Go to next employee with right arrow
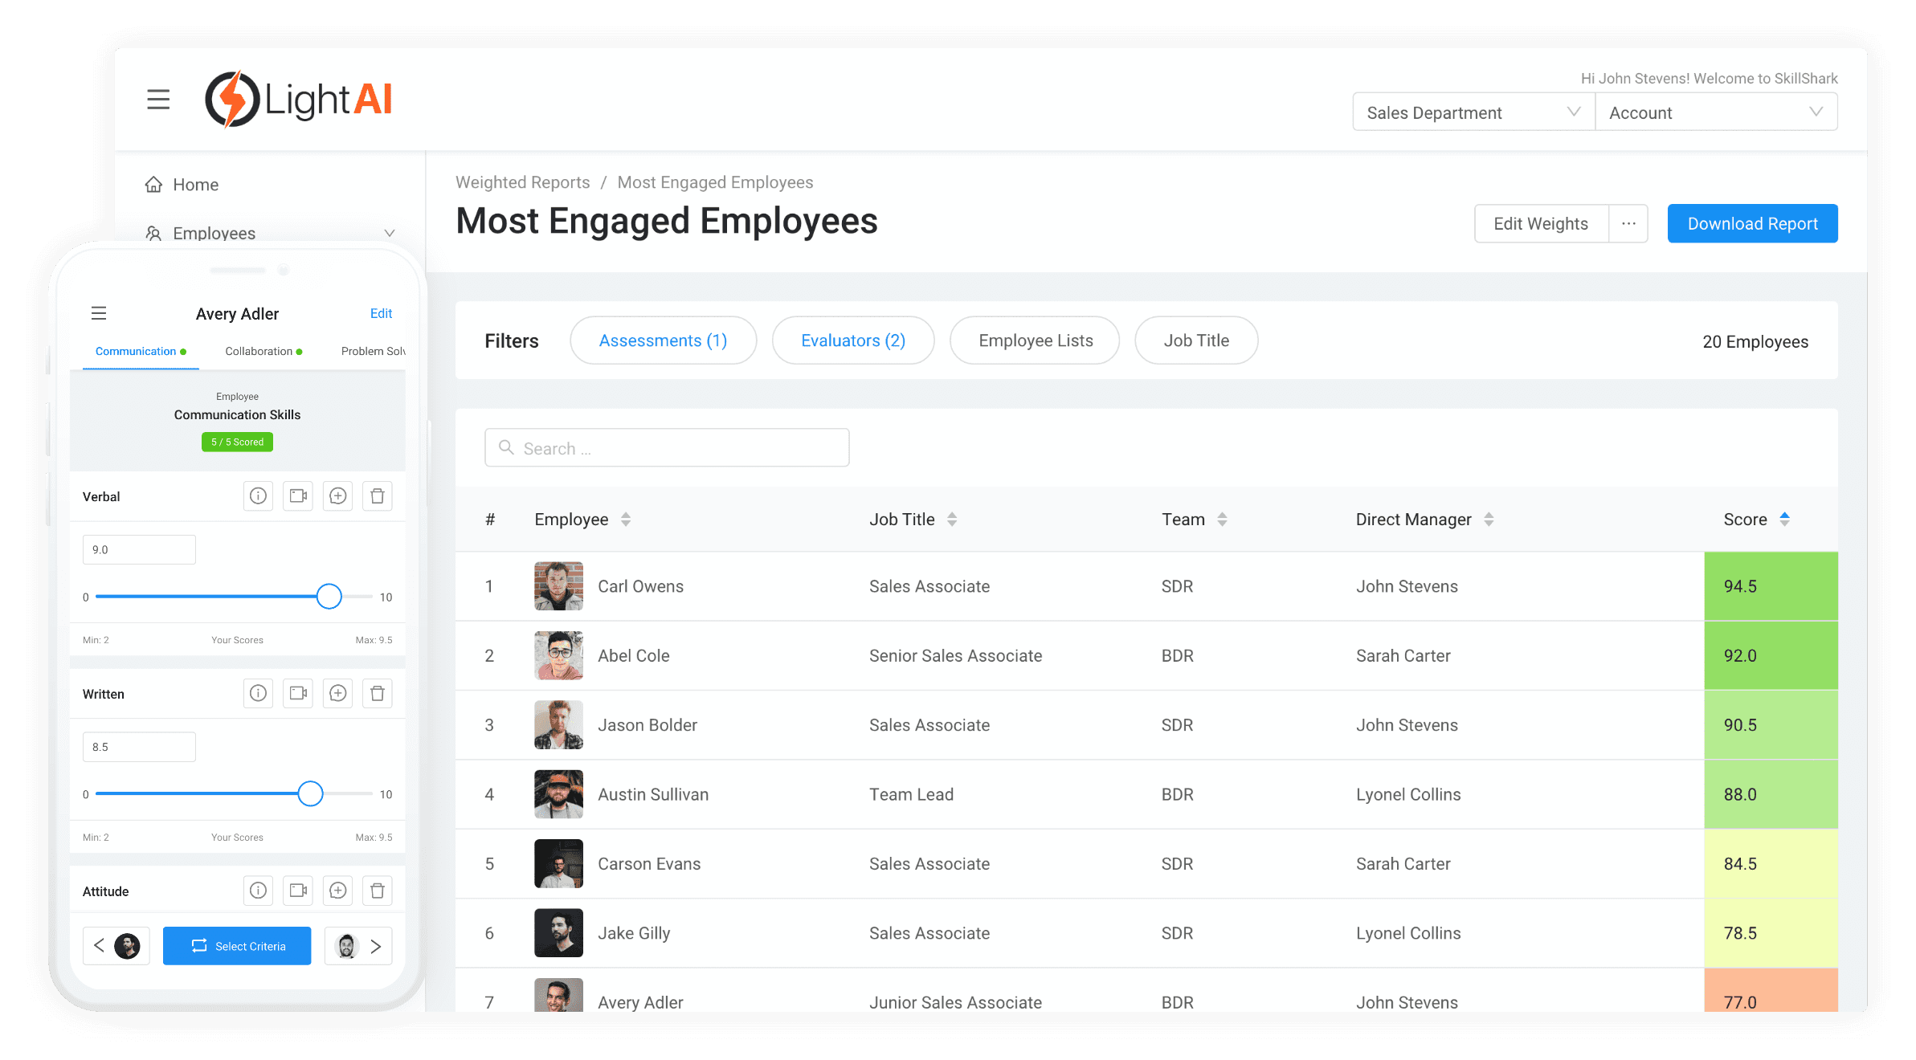Screen dimensions: 1916x1060 (x=375, y=946)
